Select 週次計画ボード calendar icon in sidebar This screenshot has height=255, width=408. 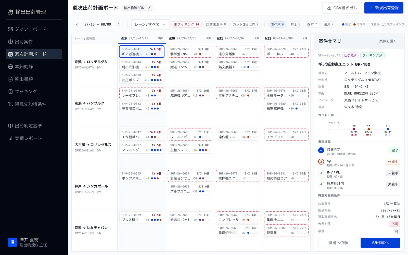click(10, 54)
